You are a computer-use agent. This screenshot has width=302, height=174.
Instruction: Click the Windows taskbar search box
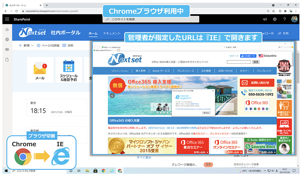click(x=39, y=171)
